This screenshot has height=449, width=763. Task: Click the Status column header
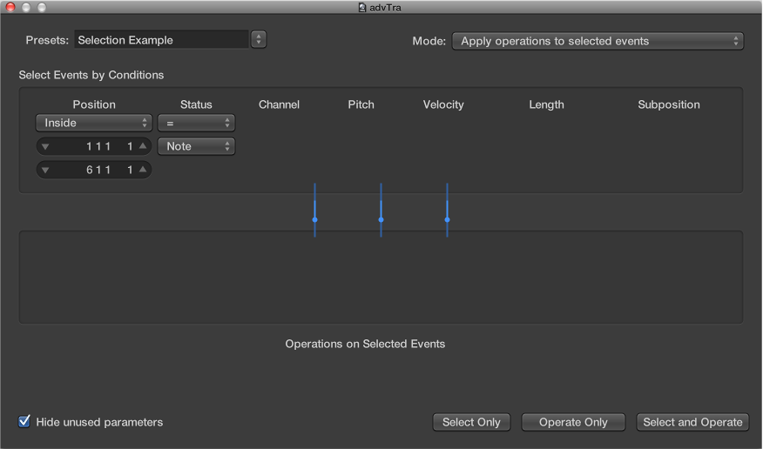coord(196,104)
